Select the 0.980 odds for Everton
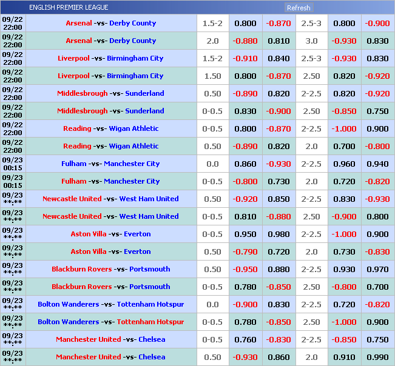This screenshot has height=366, width=395. pyautogui.click(x=279, y=234)
